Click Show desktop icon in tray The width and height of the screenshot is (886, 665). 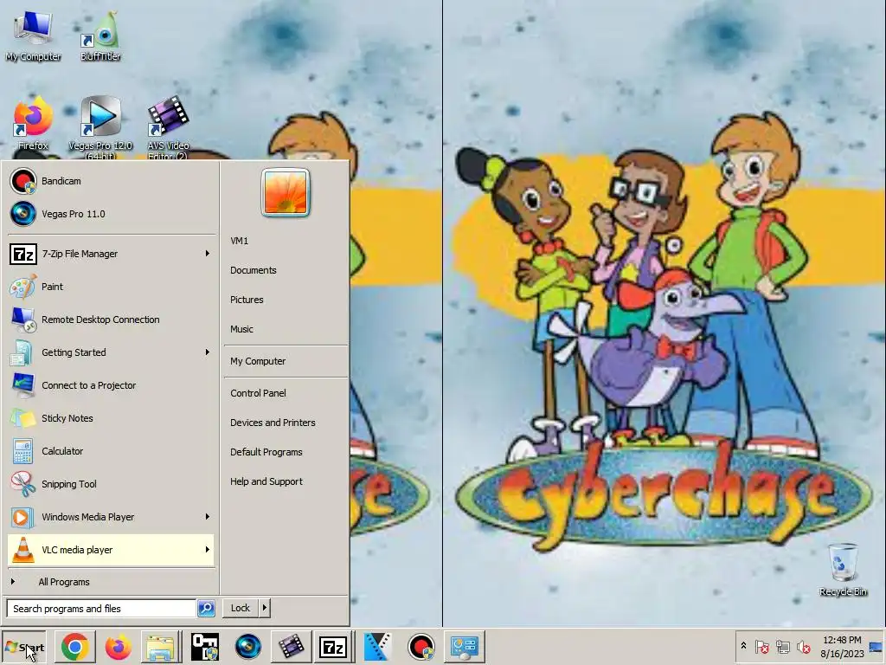pyautogui.click(x=876, y=646)
